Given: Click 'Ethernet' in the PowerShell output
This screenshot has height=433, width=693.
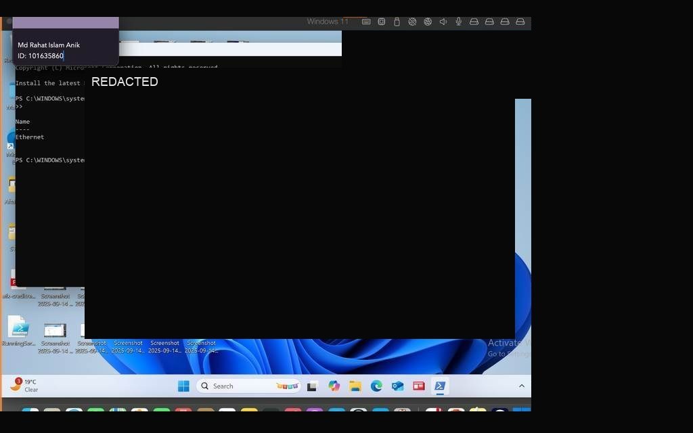Looking at the screenshot, I should pos(30,137).
